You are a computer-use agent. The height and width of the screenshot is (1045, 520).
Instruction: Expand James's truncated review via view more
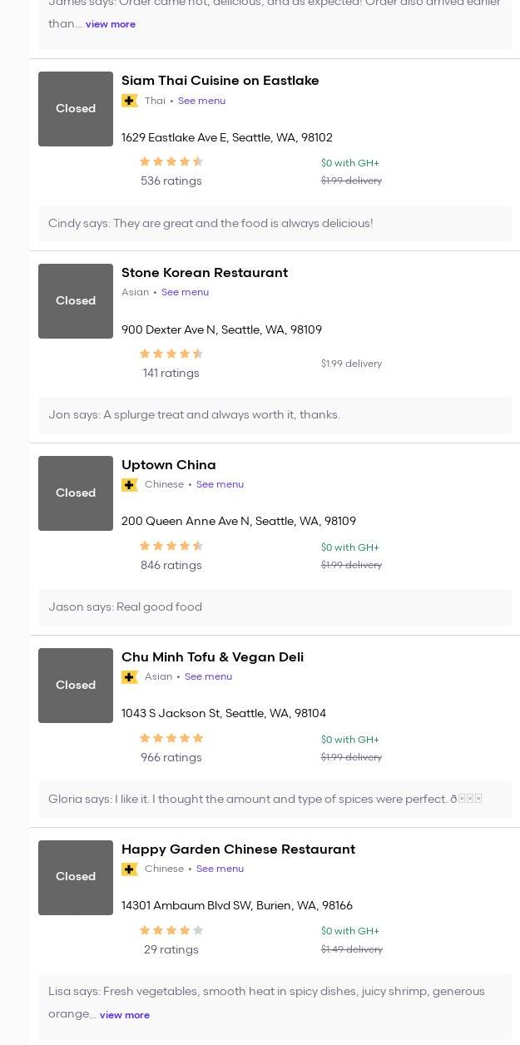(x=111, y=24)
